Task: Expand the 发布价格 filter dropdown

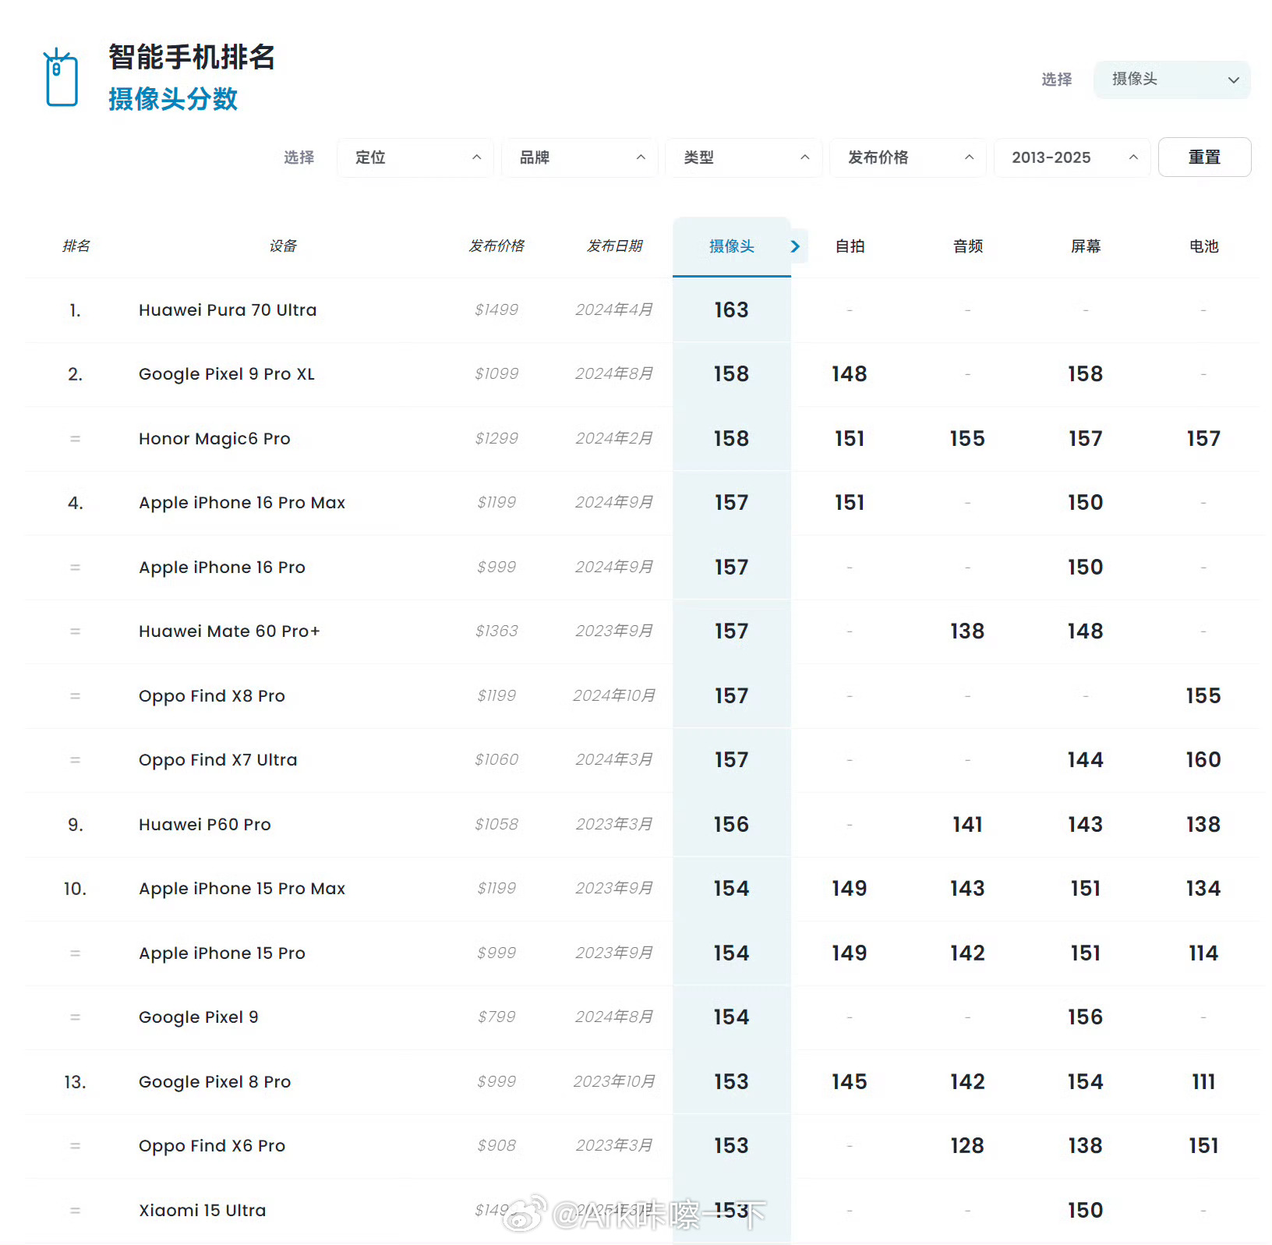Action: pos(908,157)
